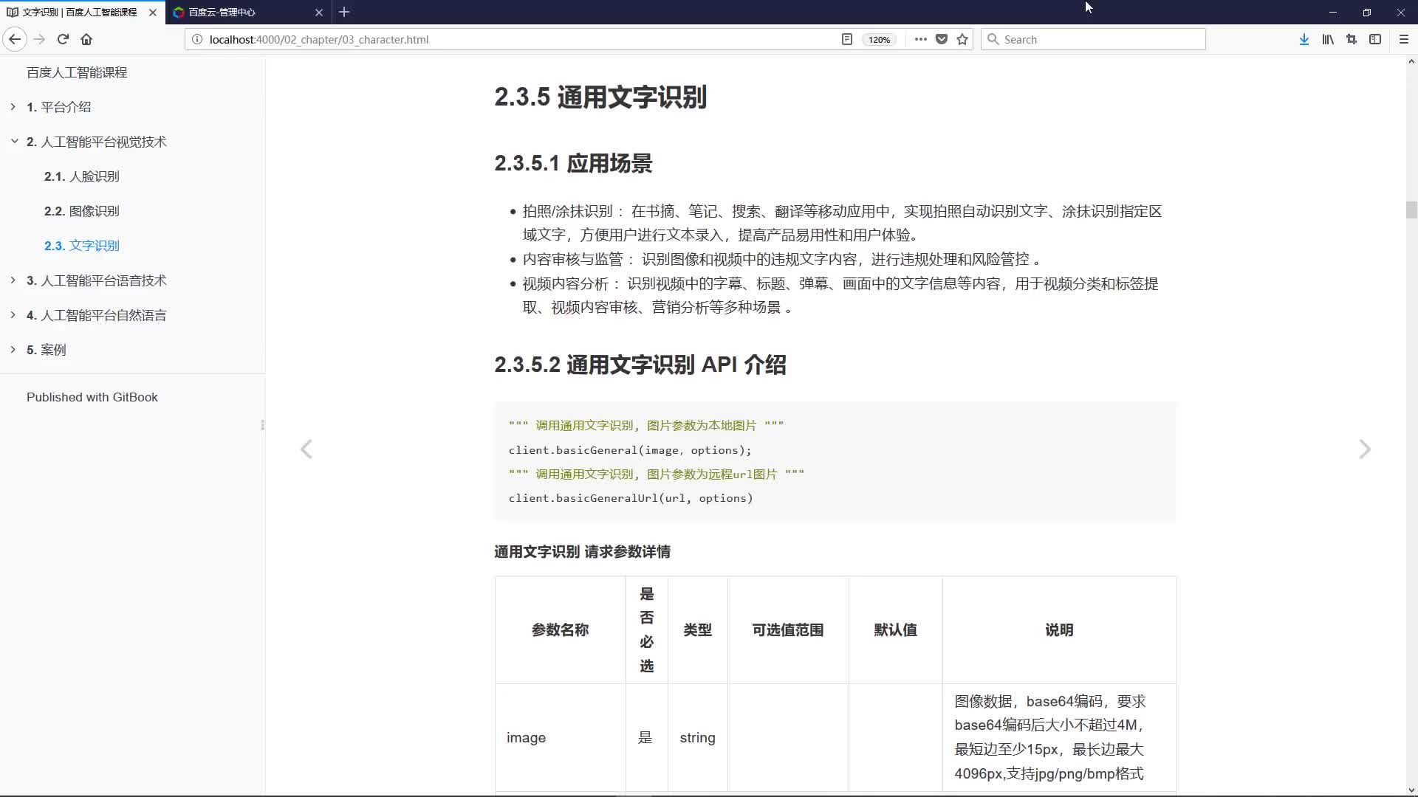Click the image parameter cell

coord(561,738)
